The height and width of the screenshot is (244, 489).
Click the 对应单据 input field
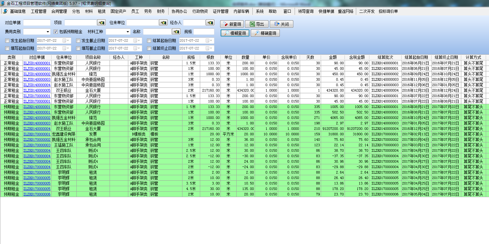click(x=37, y=23)
